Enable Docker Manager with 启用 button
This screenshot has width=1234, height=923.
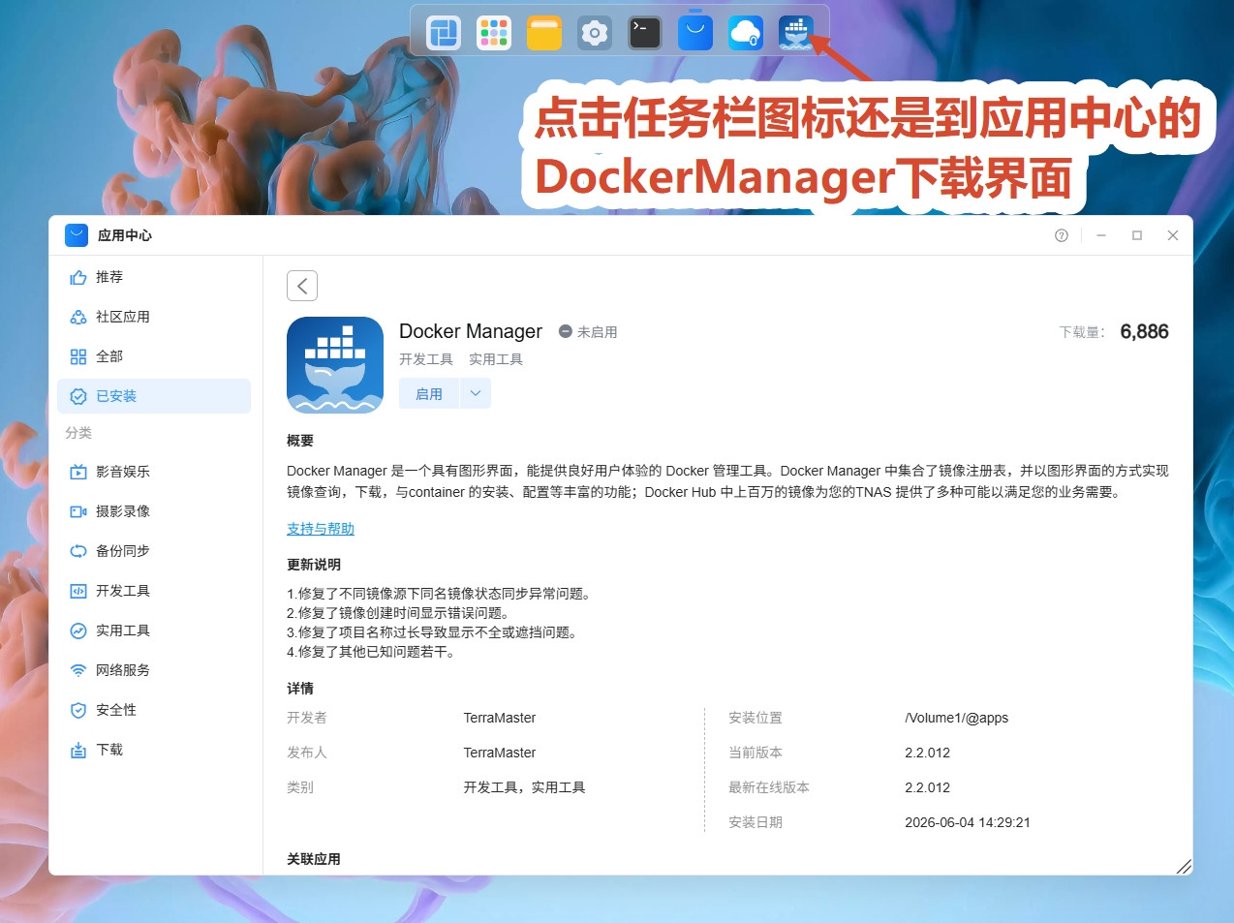pos(429,394)
